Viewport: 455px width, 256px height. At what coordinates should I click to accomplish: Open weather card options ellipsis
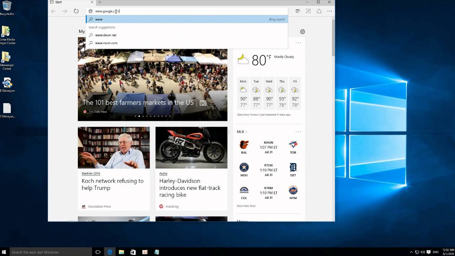point(298,43)
